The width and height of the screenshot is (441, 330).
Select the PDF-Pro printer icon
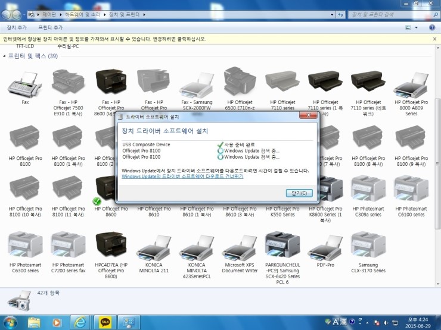tap(325, 246)
